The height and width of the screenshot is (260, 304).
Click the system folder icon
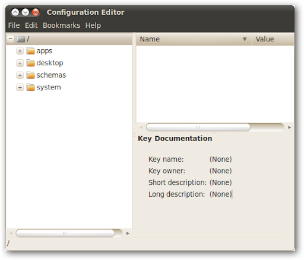[30, 87]
